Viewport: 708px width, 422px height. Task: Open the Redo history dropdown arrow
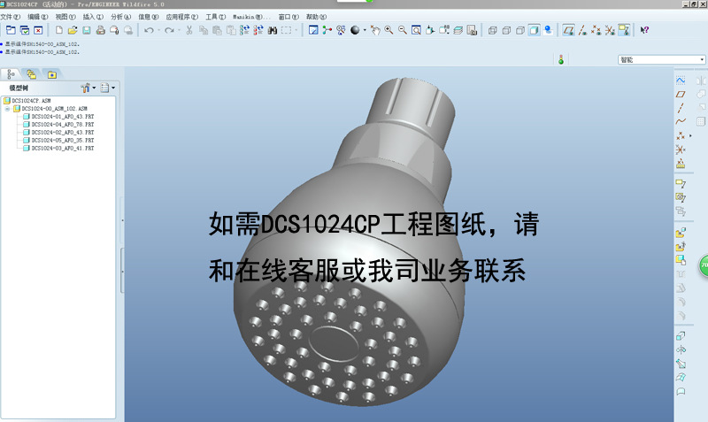(x=180, y=30)
